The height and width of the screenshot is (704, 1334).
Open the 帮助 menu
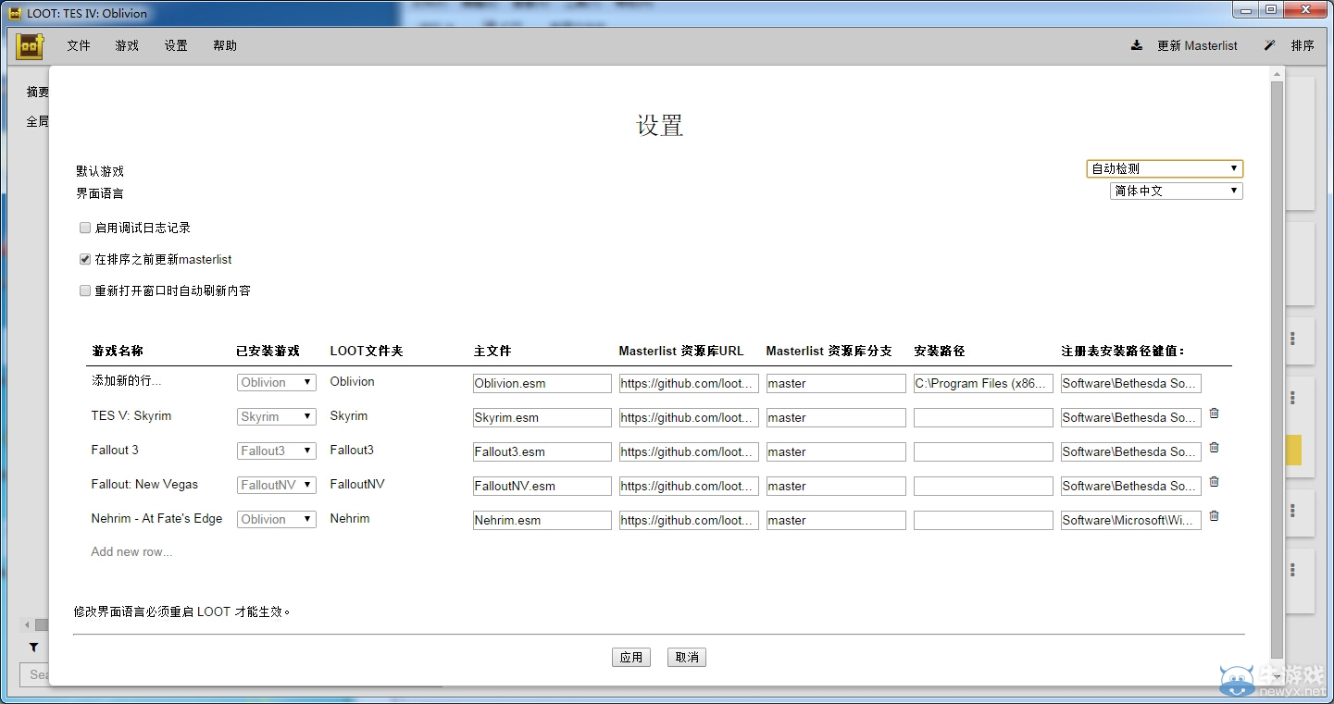pyautogui.click(x=225, y=45)
